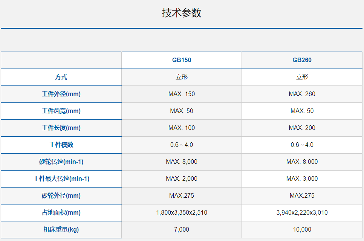Select the 10,000 machine weight cell
364x241 pixels.
(x=302, y=230)
